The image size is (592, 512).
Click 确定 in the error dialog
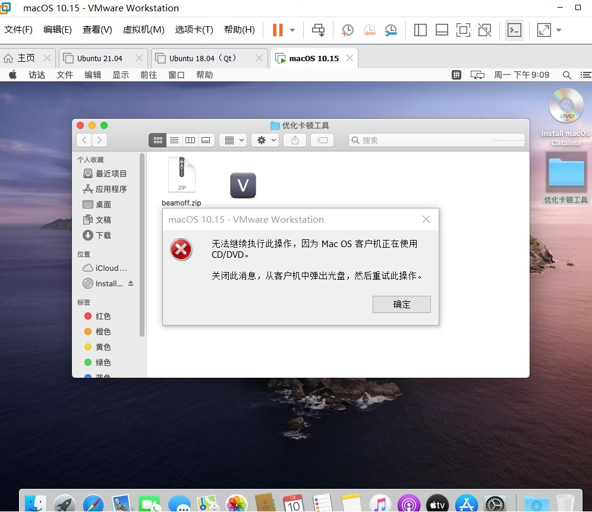click(x=401, y=305)
